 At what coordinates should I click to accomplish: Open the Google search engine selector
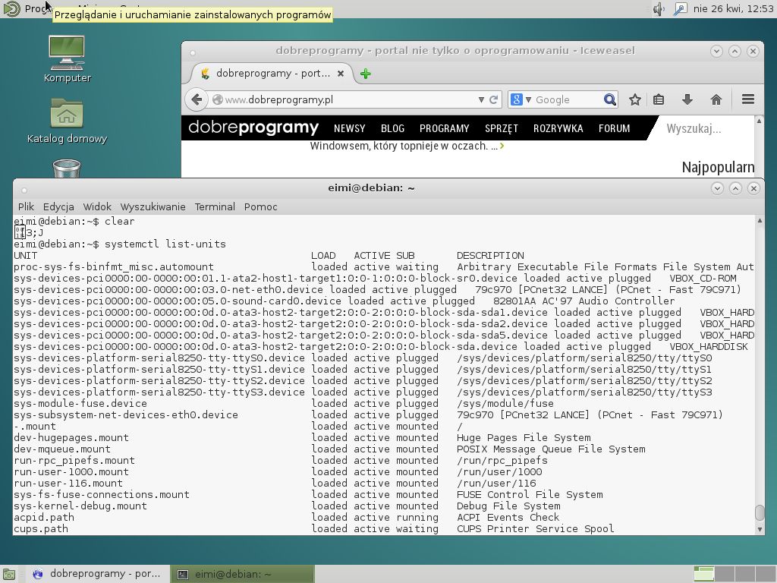(520, 99)
